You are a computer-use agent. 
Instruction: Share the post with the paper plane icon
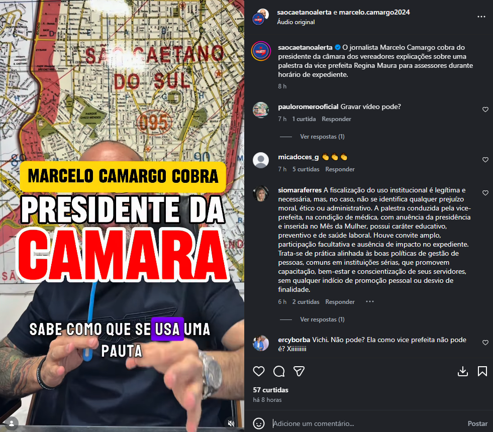(299, 371)
